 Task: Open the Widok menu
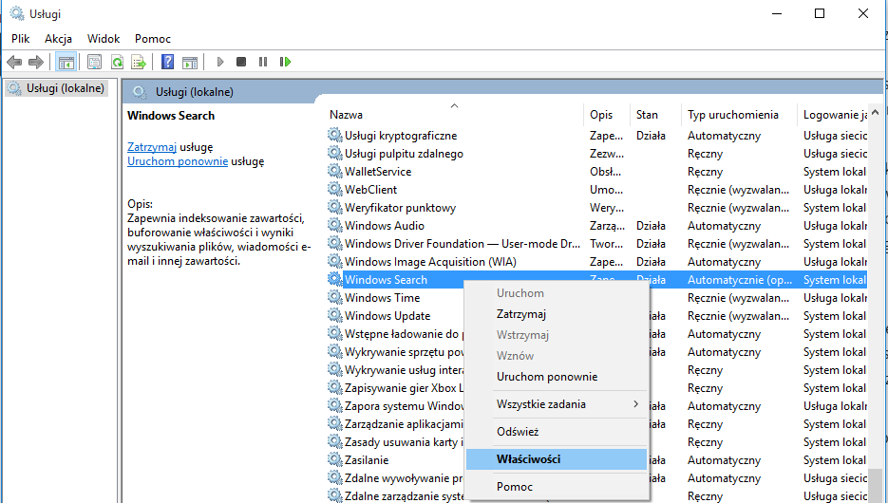104,39
